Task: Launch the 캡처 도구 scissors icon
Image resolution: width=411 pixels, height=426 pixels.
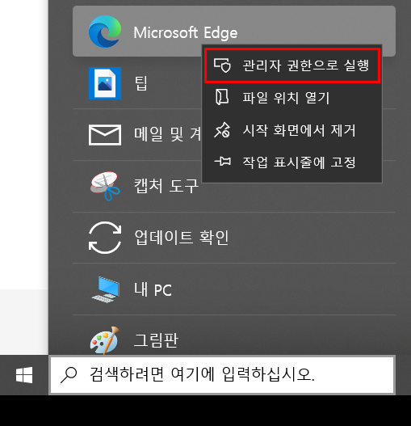Action: [x=105, y=186]
